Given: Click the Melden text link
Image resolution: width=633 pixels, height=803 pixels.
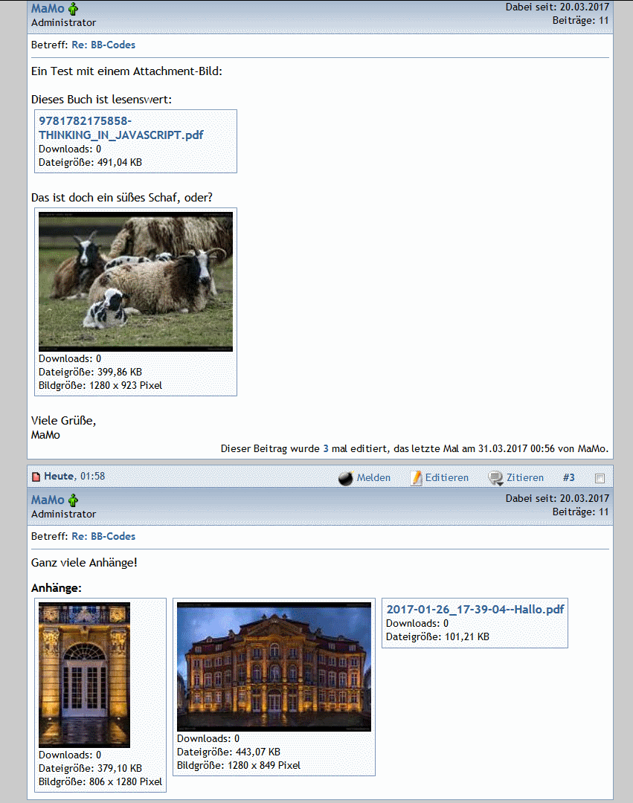Looking at the screenshot, I should [373, 478].
